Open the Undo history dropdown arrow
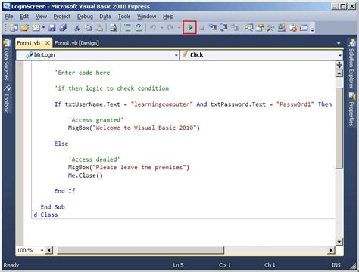Viewport: 359px width, 272px height. [161, 27]
